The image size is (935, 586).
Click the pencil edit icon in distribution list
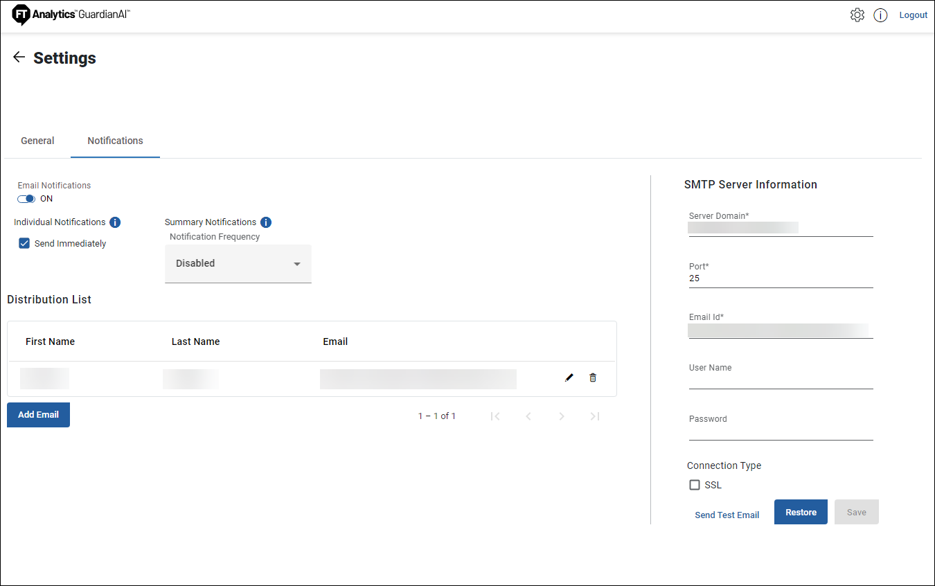[569, 378]
